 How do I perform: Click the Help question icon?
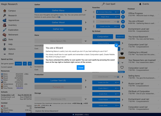pos(5,44)
